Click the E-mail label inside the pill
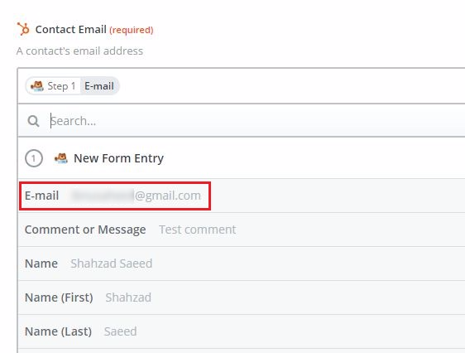 click(x=99, y=86)
